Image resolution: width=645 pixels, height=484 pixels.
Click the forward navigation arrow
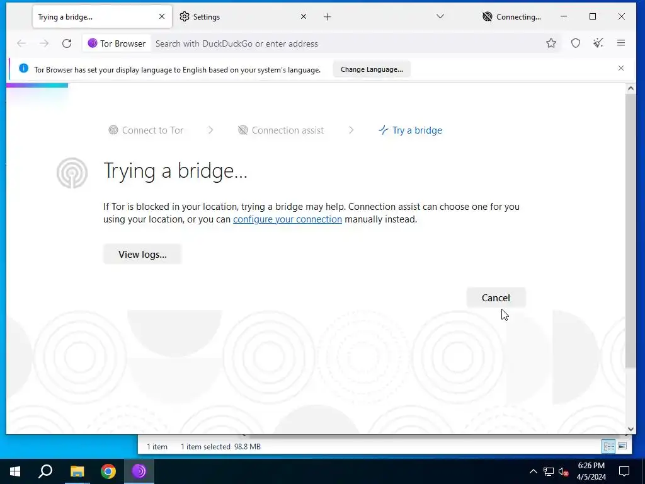coord(44,43)
